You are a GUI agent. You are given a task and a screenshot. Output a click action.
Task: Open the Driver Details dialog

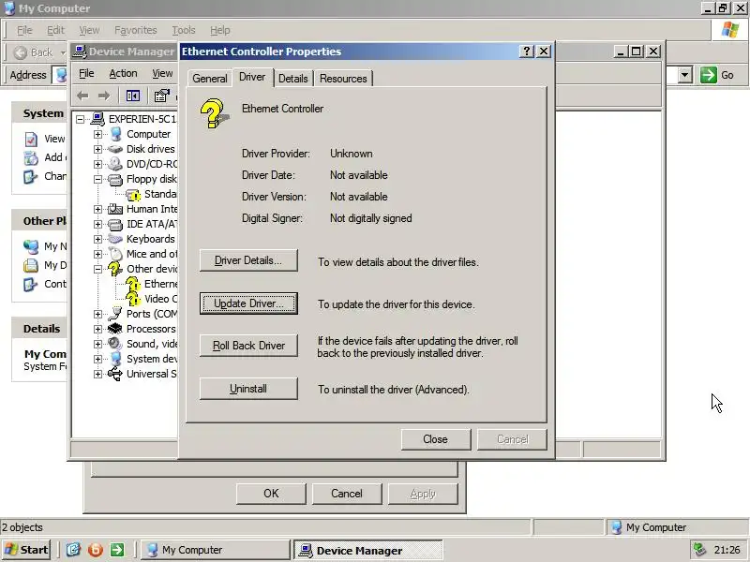pyautogui.click(x=248, y=260)
